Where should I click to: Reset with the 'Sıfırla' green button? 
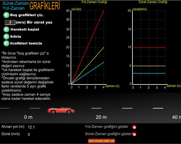6,37
